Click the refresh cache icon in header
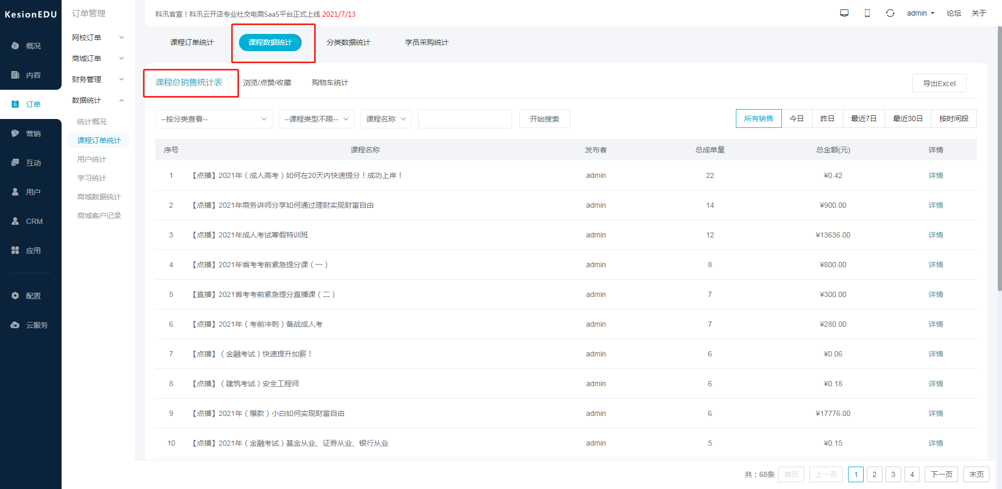Screen dimensions: 1002x489 [890, 13]
